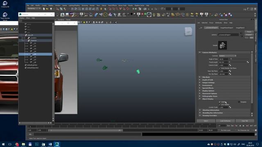Open the Team Render Server desktop shortcut
This screenshot has height=147, width=262.
pyautogui.click(x=5, y=17)
